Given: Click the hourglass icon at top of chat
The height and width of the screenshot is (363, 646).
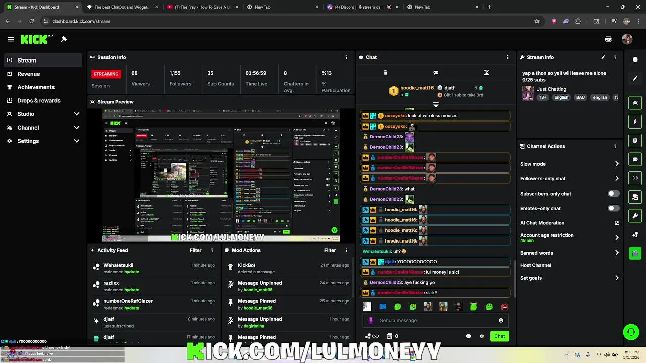Looking at the screenshot, I should pos(487,73).
